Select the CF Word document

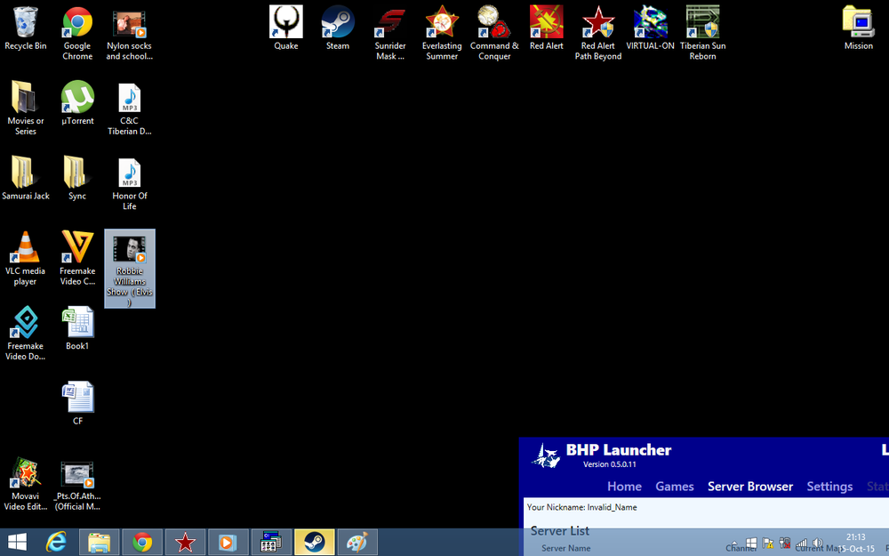(x=77, y=403)
